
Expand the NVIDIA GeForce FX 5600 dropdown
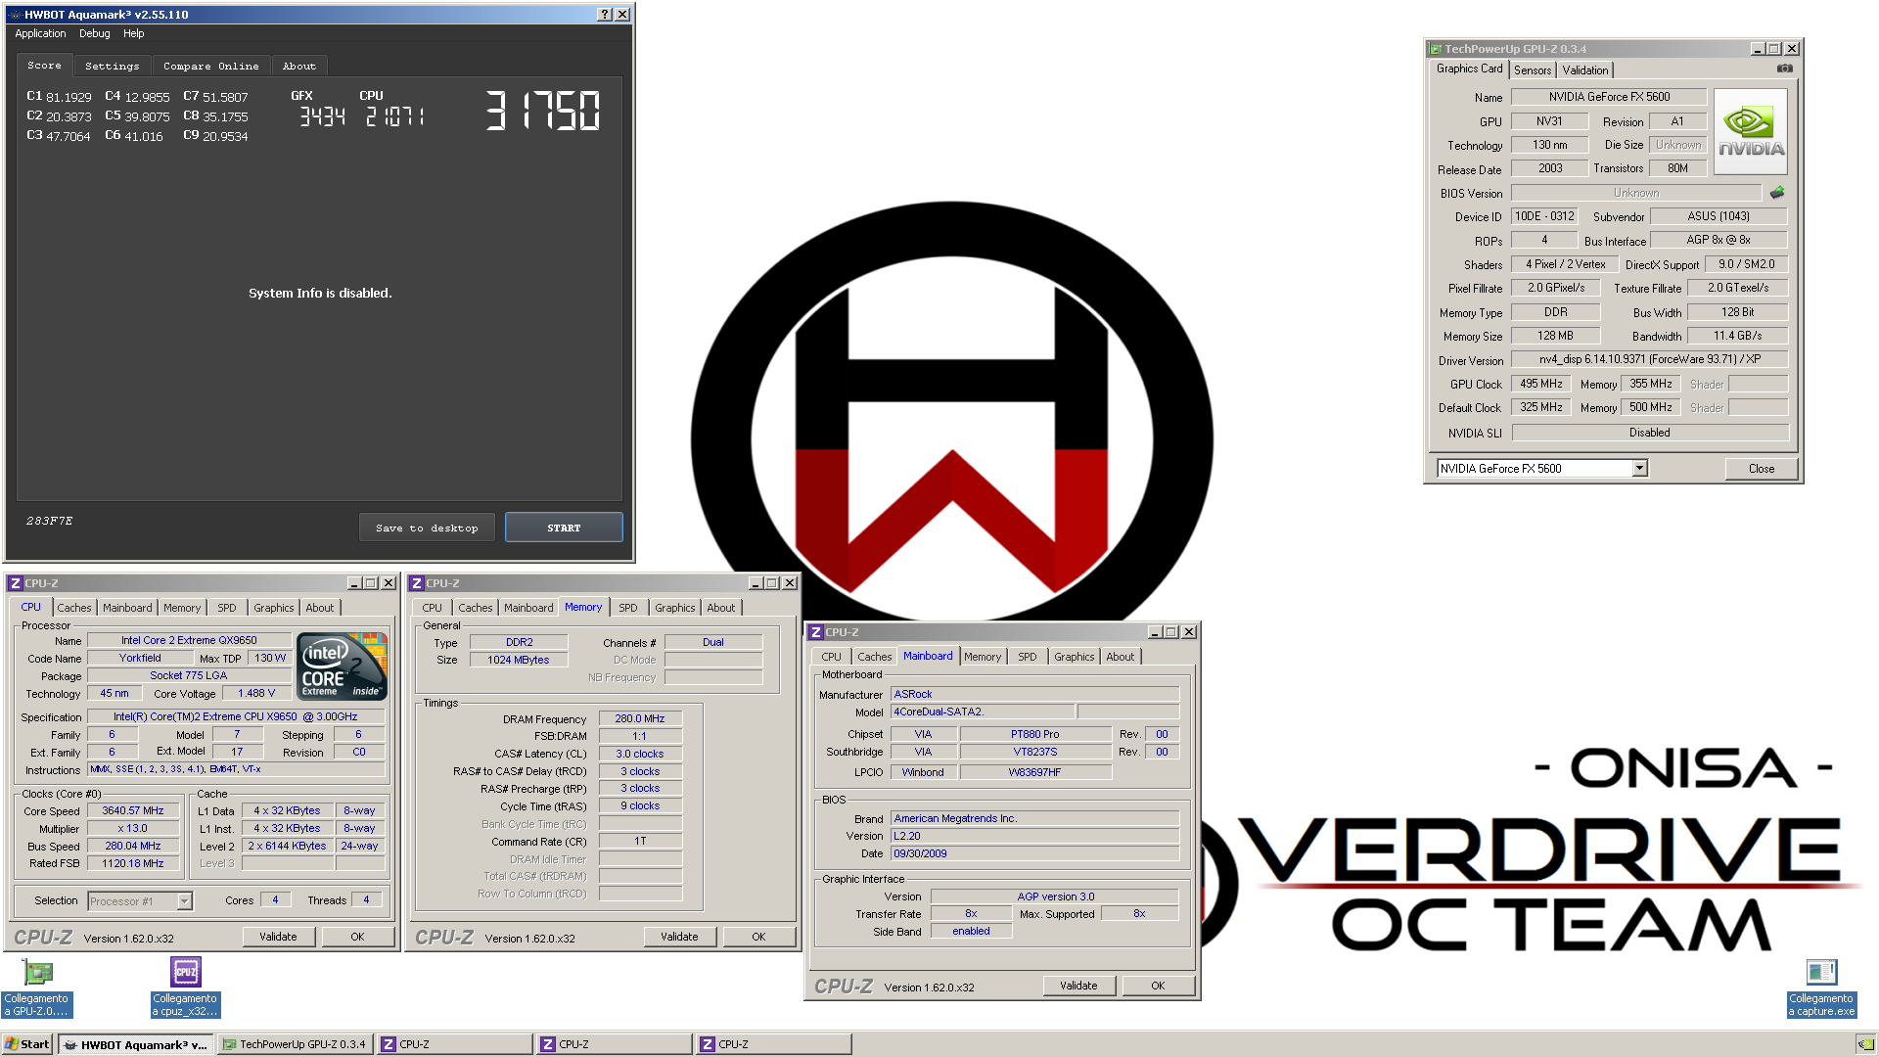pyautogui.click(x=1640, y=469)
